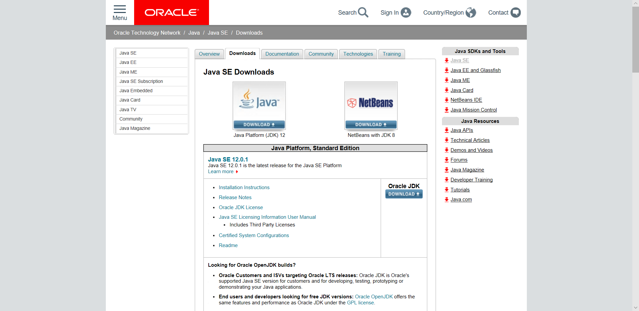Follow the Oracle OpenJDK link
The height and width of the screenshot is (311, 639).
coord(374,297)
